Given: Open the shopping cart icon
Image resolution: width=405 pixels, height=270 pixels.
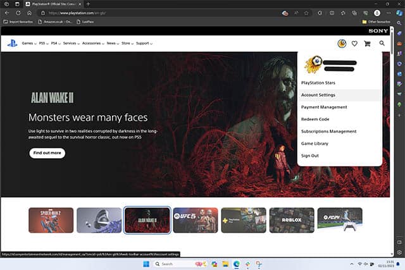Looking at the screenshot, I should coord(368,44).
